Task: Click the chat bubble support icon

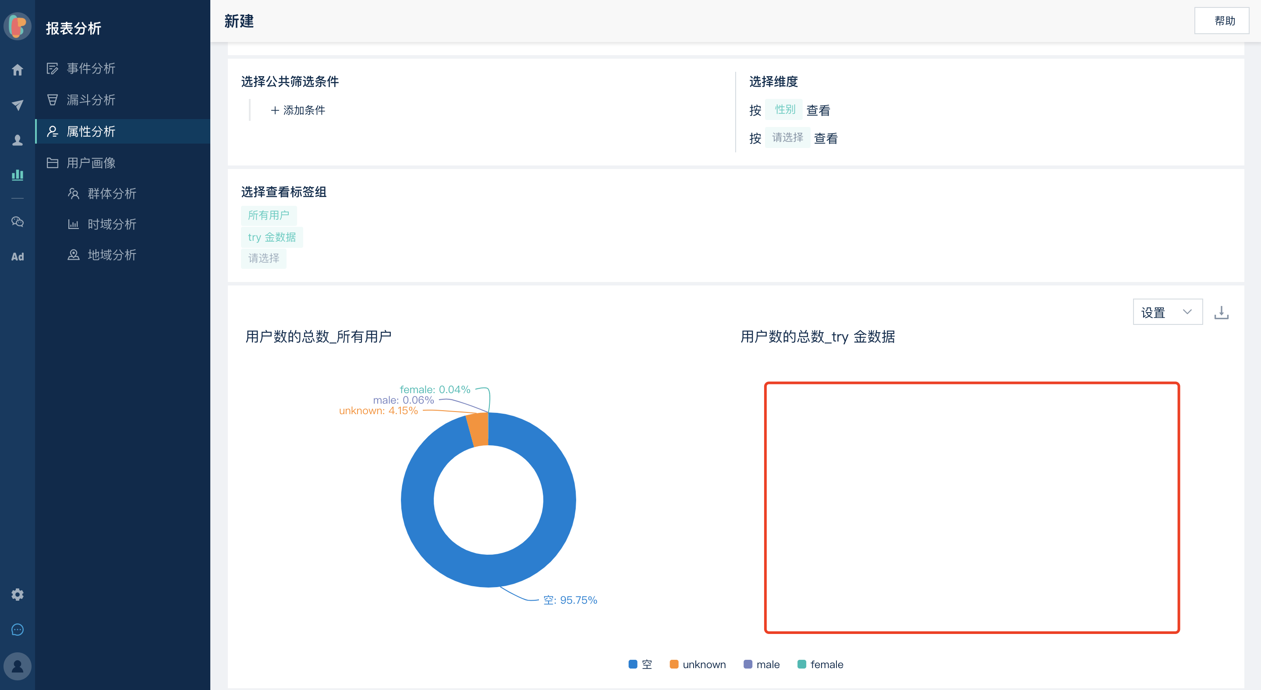Action: coord(18,629)
